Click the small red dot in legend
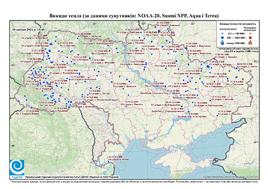 pos(250,34)
